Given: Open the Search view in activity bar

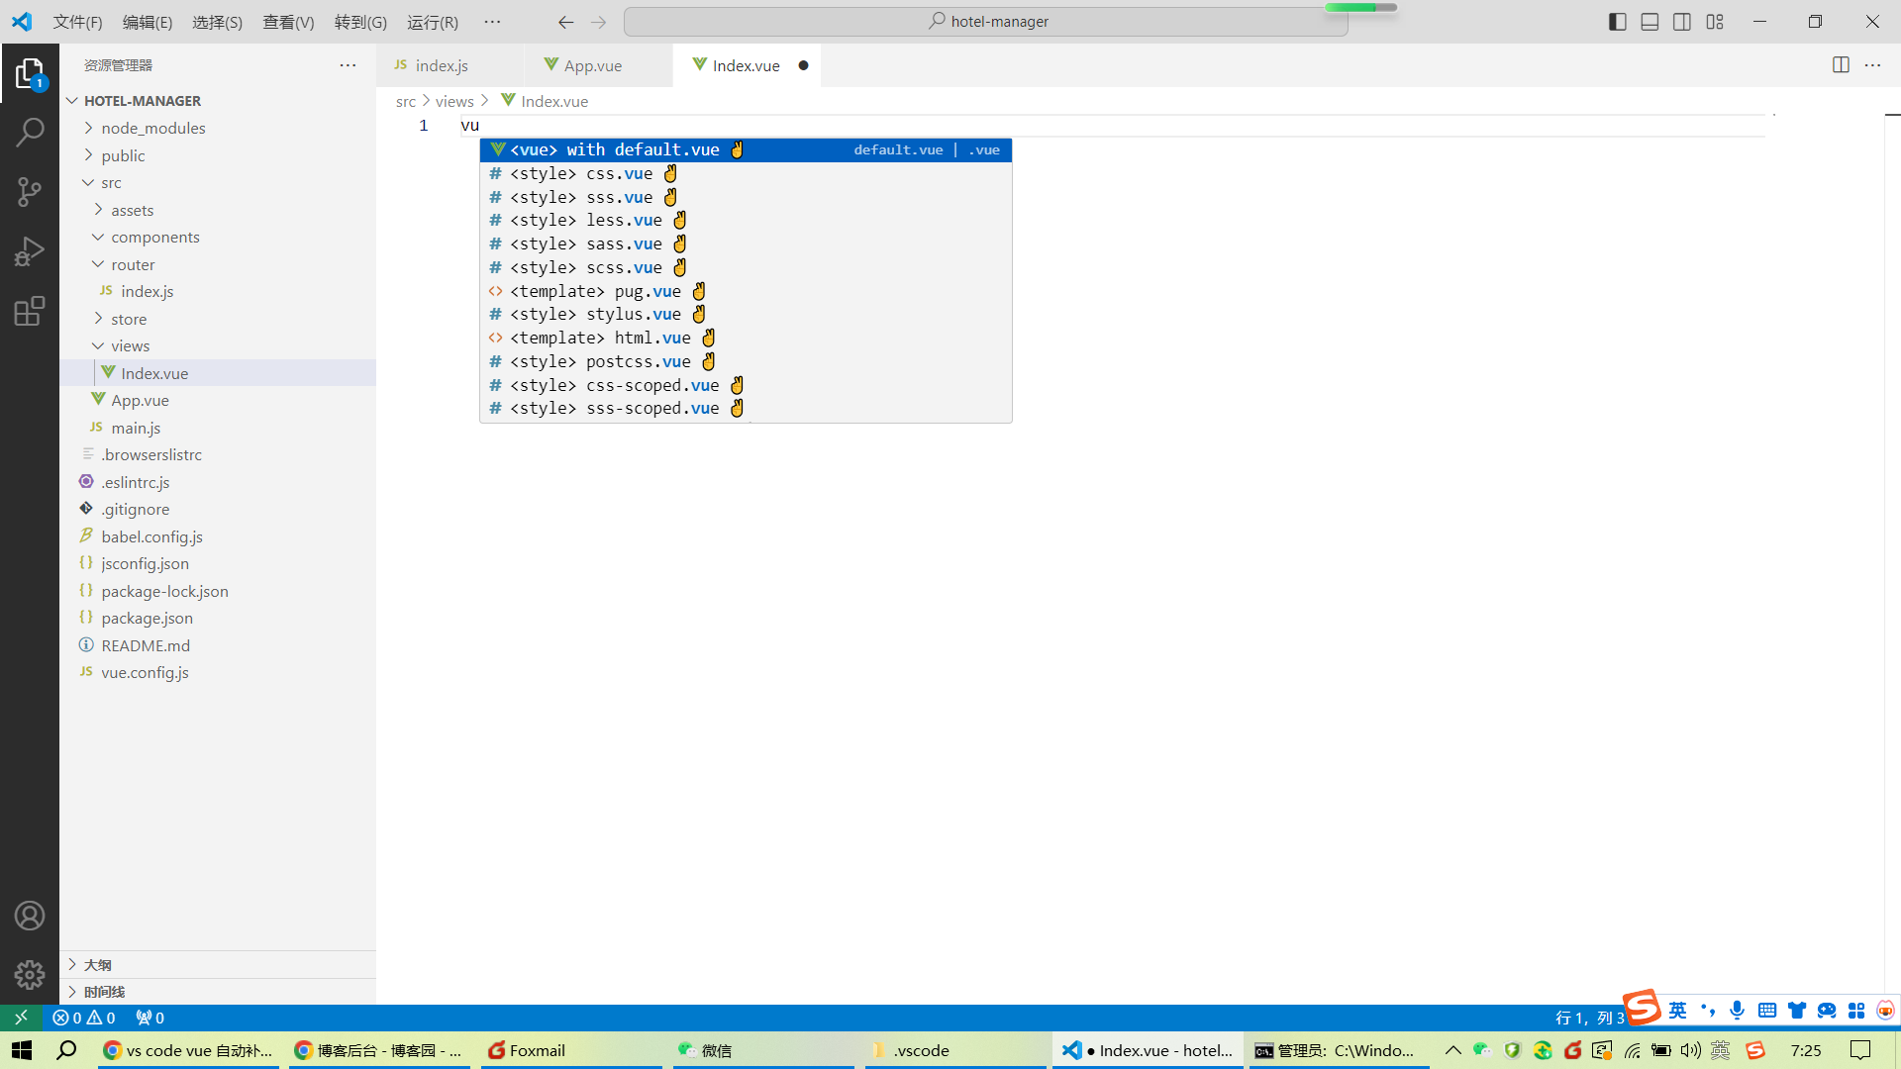Looking at the screenshot, I should click(30, 132).
